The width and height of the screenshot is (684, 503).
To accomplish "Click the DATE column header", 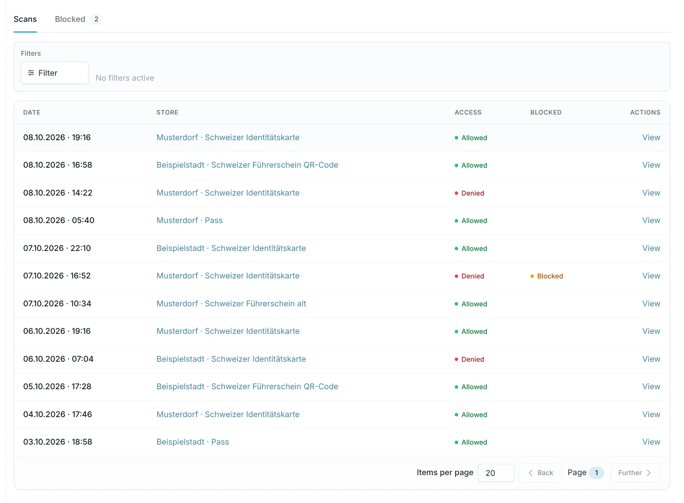I will tap(32, 112).
